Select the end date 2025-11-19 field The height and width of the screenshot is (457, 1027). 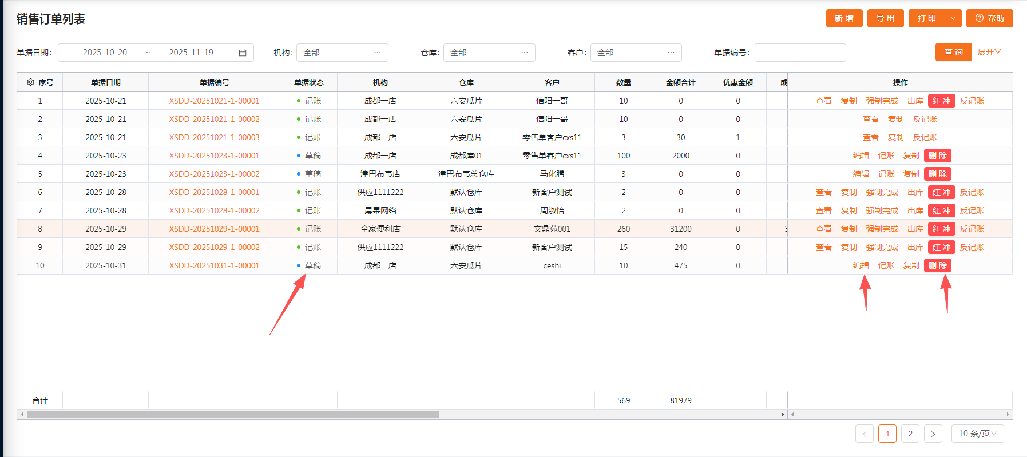[191, 53]
